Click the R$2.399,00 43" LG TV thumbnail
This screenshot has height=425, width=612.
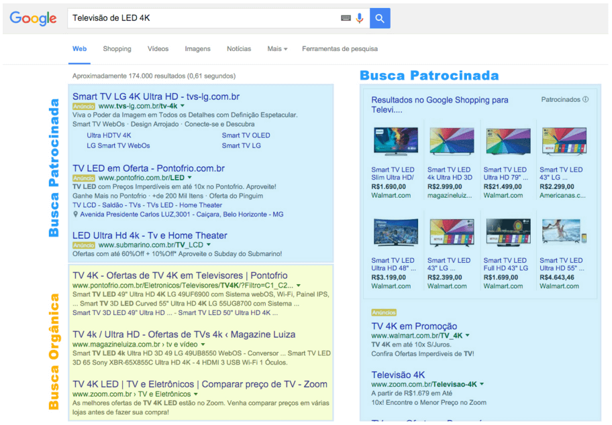pos(452,233)
